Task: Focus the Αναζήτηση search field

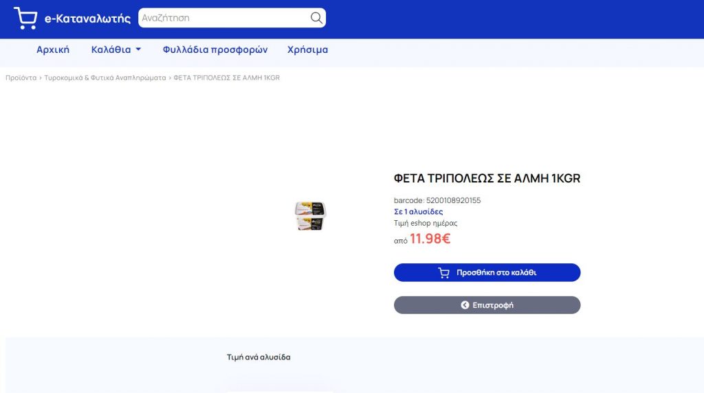Action: 225,18
